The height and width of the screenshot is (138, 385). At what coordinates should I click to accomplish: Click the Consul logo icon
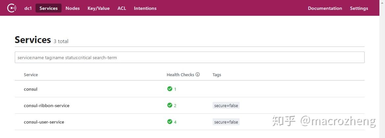pos(12,8)
